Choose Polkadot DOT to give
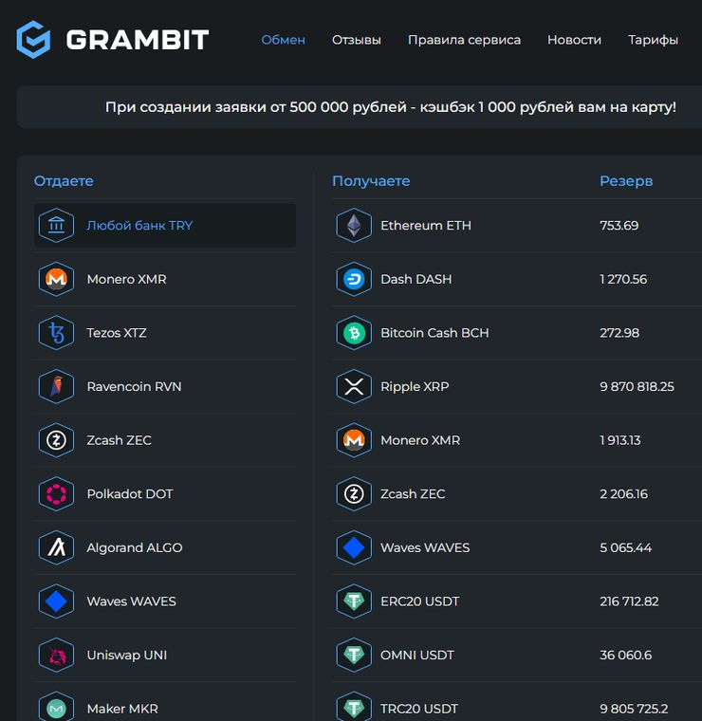The width and height of the screenshot is (702, 721). 165,494
